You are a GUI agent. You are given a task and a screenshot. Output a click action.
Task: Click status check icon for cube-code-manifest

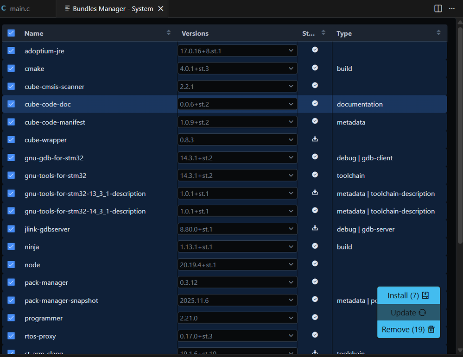click(x=315, y=121)
